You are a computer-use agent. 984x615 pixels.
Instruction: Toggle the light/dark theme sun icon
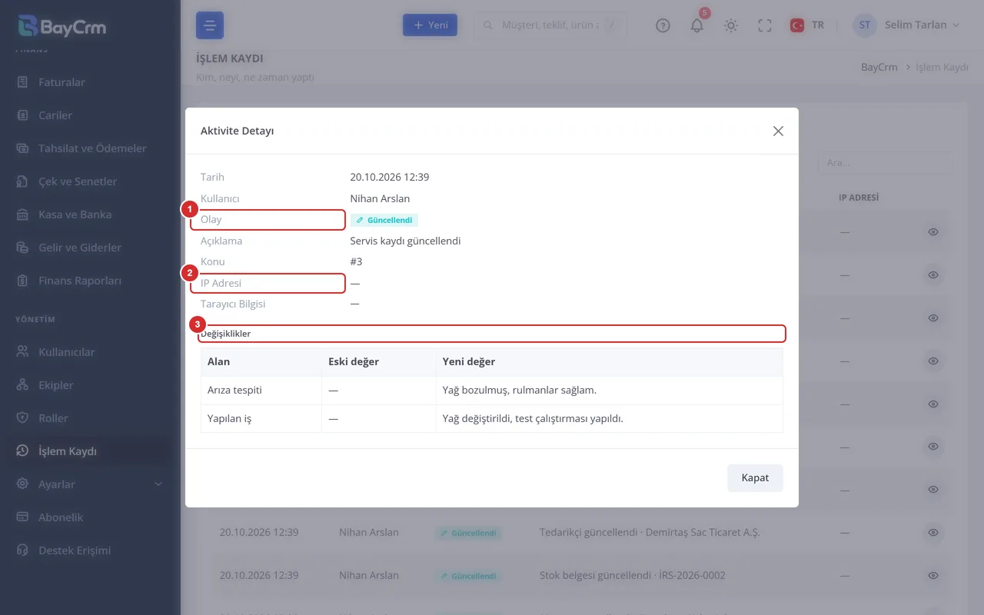pyautogui.click(x=731, y=25)
